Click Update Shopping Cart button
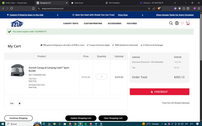202x126 pixels. 81,118
